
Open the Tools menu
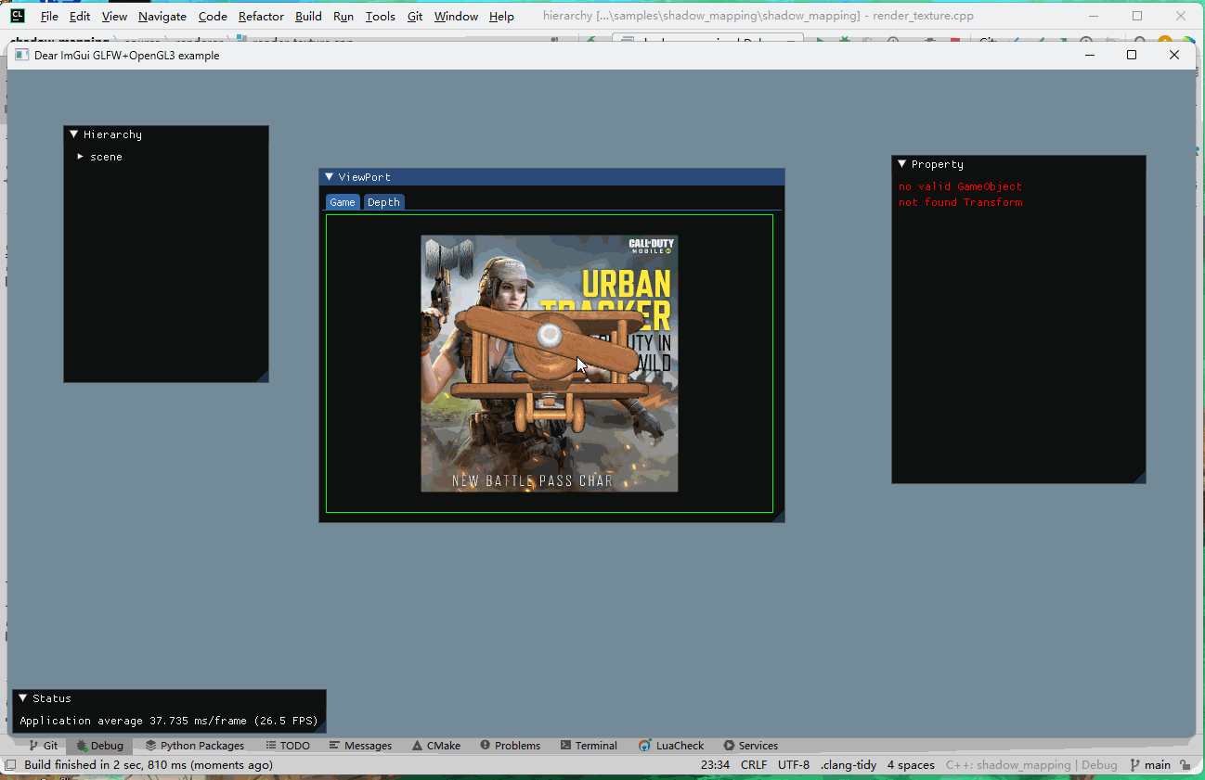[x=380, y=17]
